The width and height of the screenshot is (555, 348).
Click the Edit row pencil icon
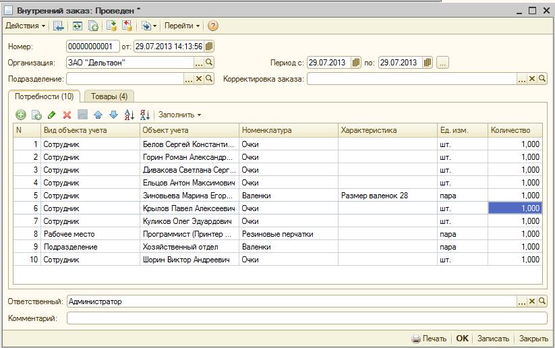pos(52,115)
